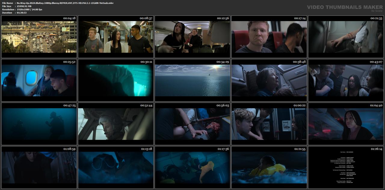The image size is (385, 190).
Task: Select the thumbnail at 00:30:11
Action: coord(116,80)
